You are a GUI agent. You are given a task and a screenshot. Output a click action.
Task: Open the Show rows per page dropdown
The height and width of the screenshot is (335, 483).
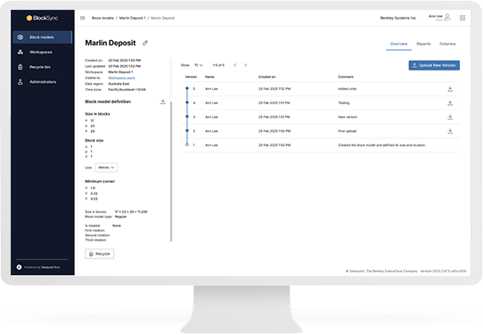pos(199,65)
